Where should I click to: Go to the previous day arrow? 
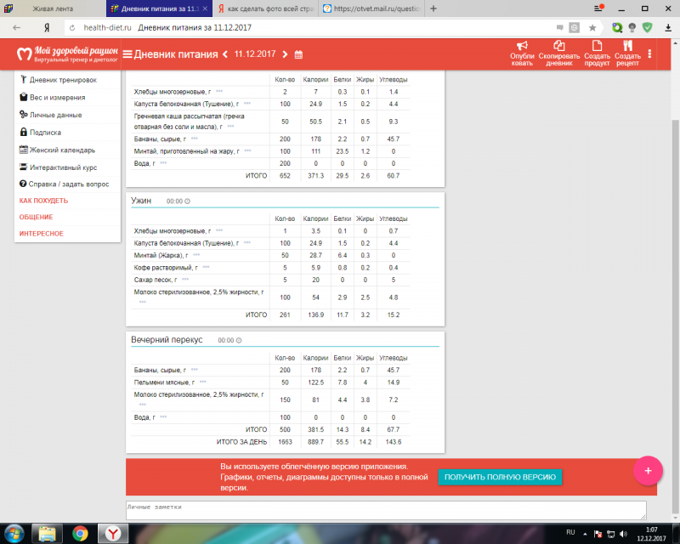point(225,55)
